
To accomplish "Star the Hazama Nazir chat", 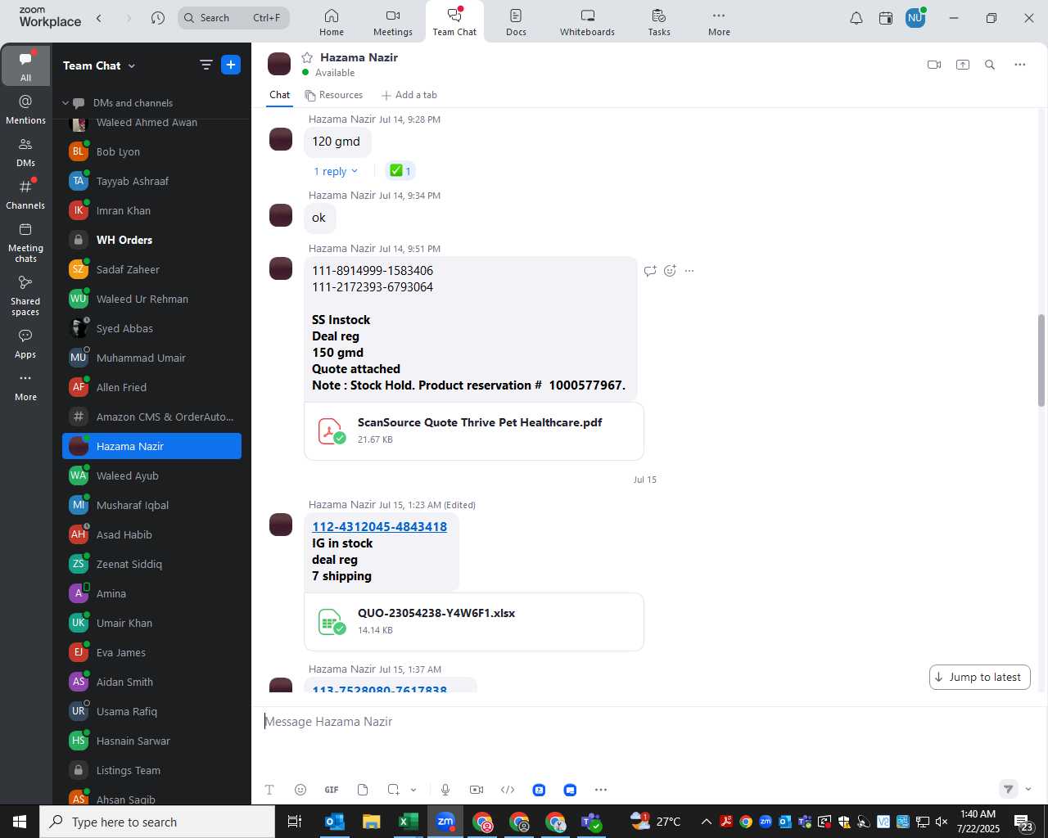I will tap(307, 57).
